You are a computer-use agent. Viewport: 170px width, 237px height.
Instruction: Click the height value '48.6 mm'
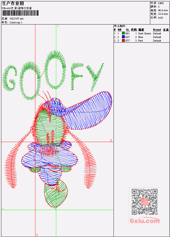(x=163, y=10)
